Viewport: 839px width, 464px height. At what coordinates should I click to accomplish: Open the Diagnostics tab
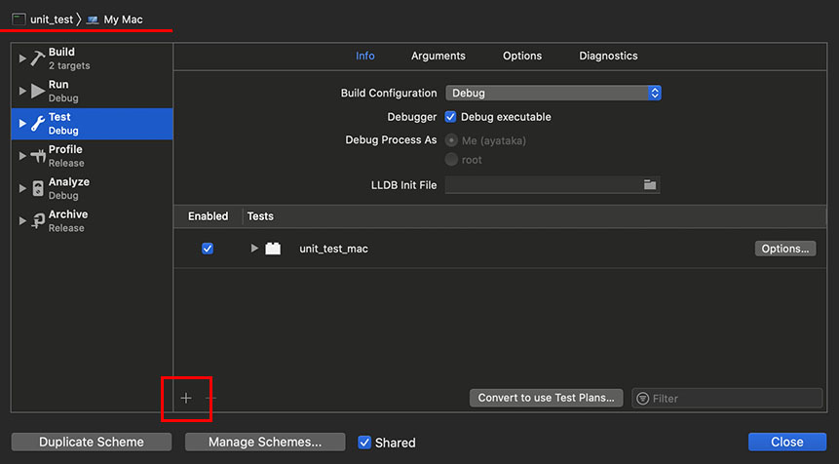pos(608,56)
